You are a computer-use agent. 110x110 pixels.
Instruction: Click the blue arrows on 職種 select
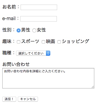click(48, 53)
